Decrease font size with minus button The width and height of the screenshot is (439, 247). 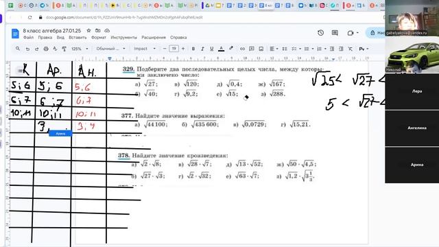tap(165, 49)
